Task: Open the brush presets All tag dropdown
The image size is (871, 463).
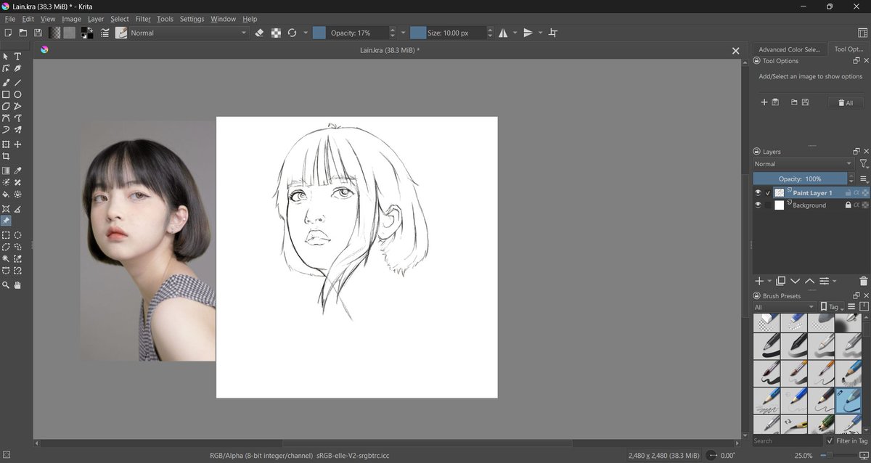Action: (785, 307)
